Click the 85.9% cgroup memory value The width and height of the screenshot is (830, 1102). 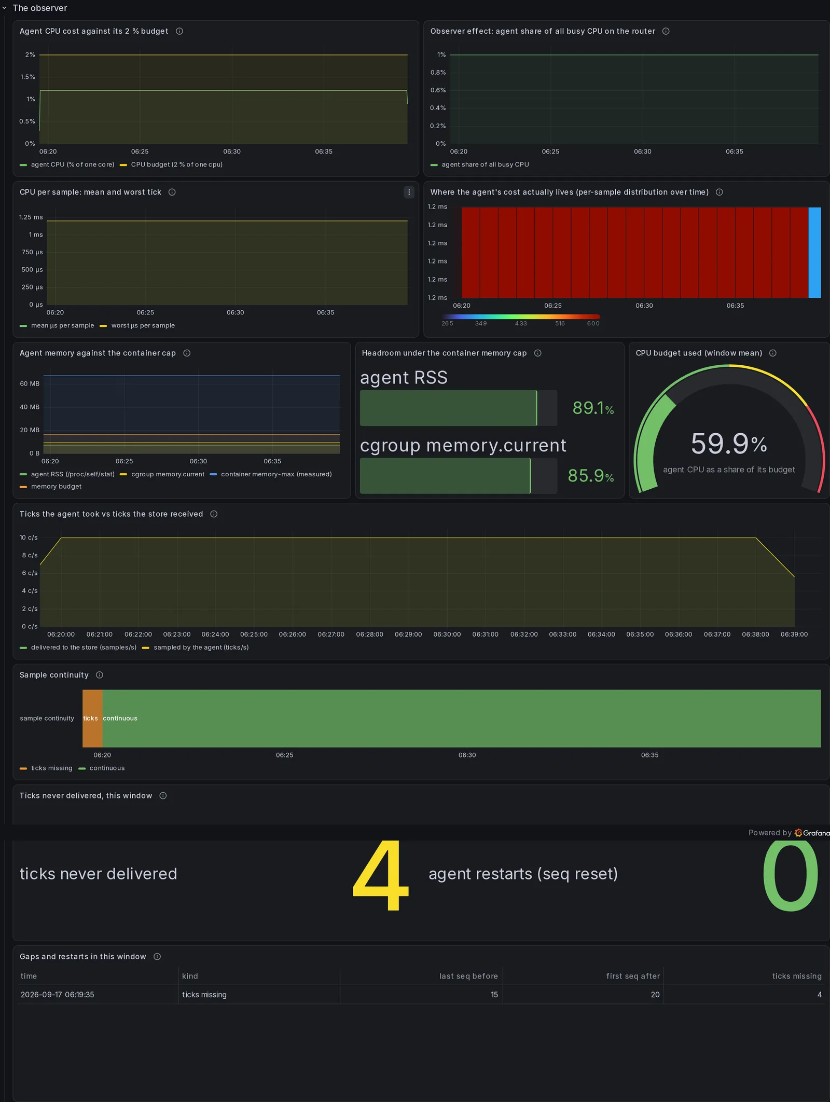pyautogui.click(x=590, y=476)
